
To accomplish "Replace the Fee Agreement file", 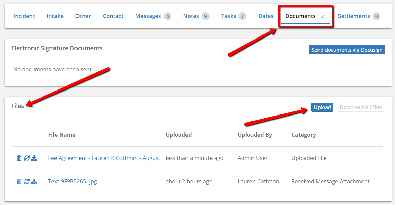I will (26, 158).
